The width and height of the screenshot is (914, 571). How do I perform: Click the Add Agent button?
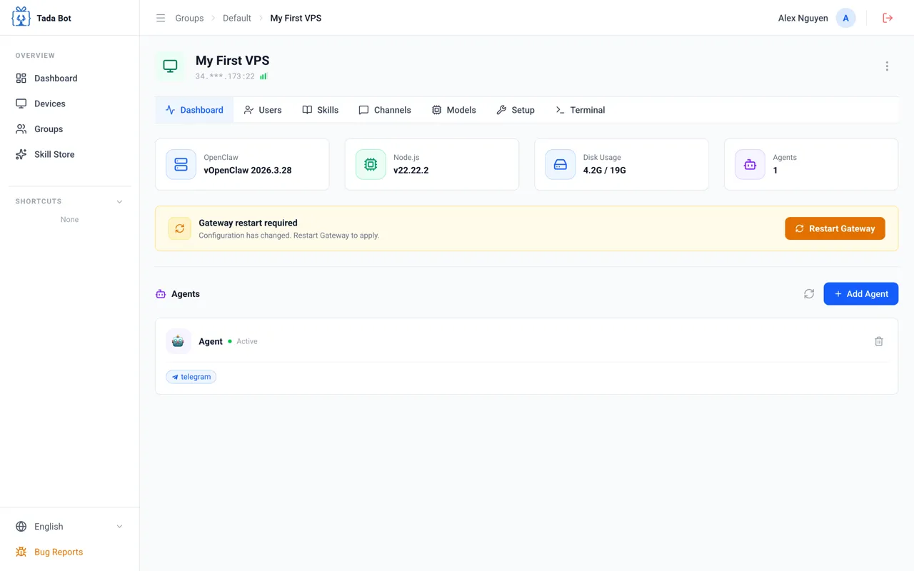(x=861, y=294)
